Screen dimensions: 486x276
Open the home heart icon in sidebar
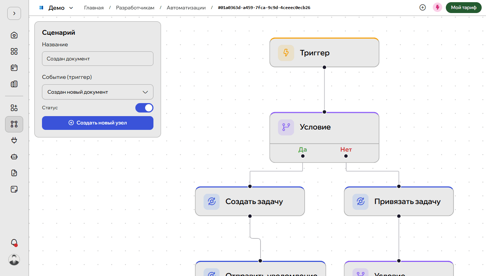[14, 35]
